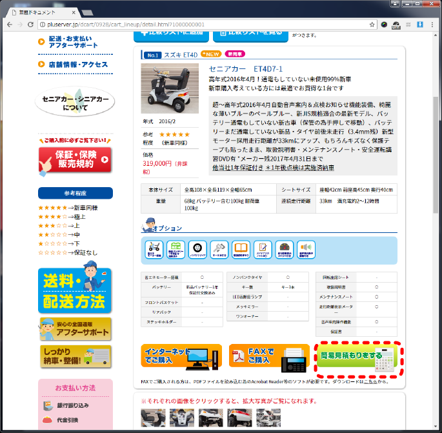442x433 pixels.
Task: Click the キー2本 value cell
Action: (x=288, y=287)
